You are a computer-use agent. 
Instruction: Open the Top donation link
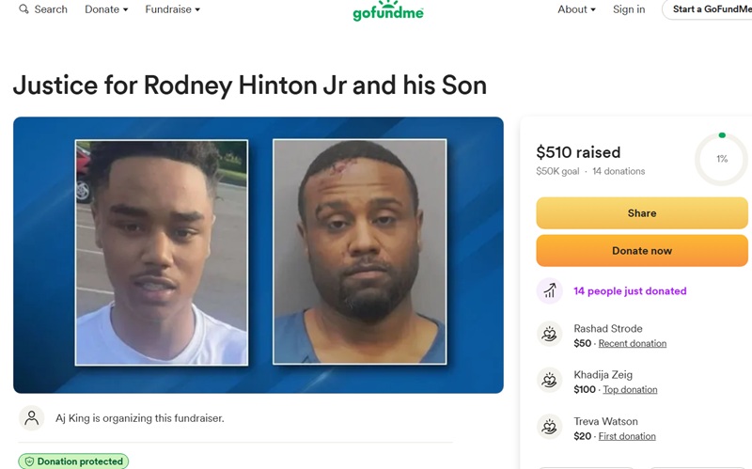click(630, 389)
